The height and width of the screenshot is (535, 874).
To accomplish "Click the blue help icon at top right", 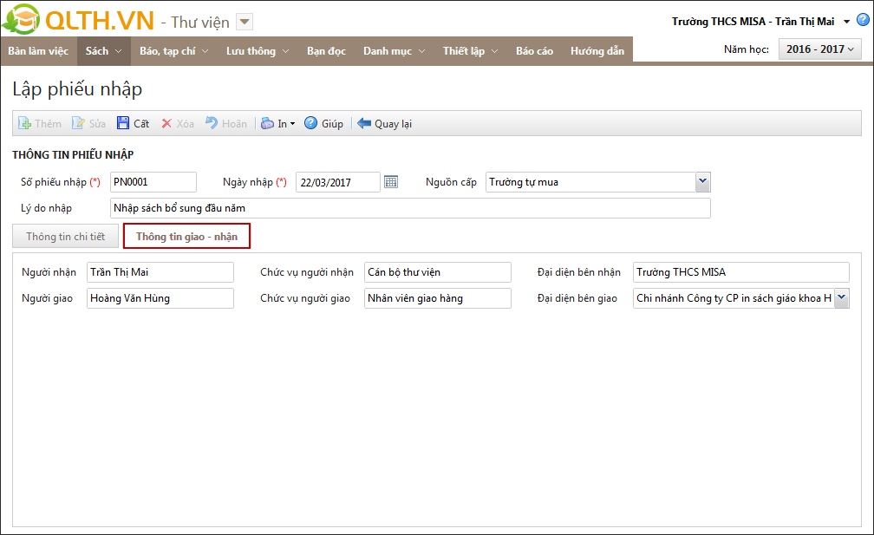I will coord(862,21).
